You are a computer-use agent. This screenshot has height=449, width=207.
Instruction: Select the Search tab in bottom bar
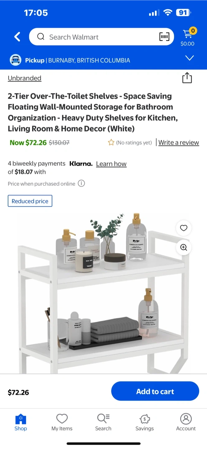coord(103,422)
